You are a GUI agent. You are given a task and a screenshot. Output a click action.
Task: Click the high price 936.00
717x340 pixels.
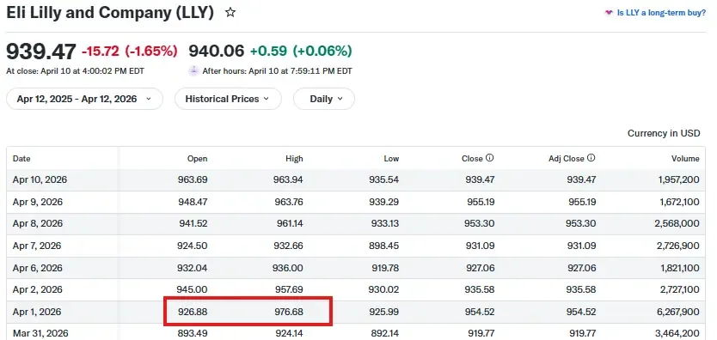tap(288, 268)
